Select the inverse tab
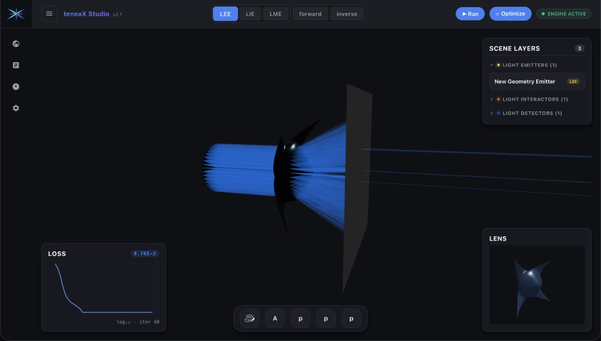The width and height of the screenshot is (601, 341). tap(347, 14)
